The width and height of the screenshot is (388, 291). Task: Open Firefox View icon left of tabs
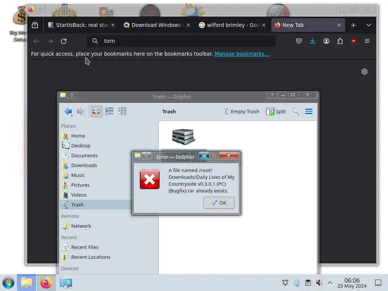pos(35,25)
